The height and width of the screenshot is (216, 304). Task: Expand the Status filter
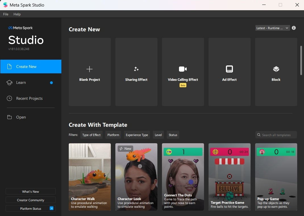pyautogui.click(x=173, y=135)
